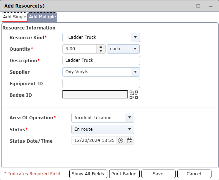Viewport: 219px width, 180px height.
Task: Click the Print Badge button
Action: point(124,174)
